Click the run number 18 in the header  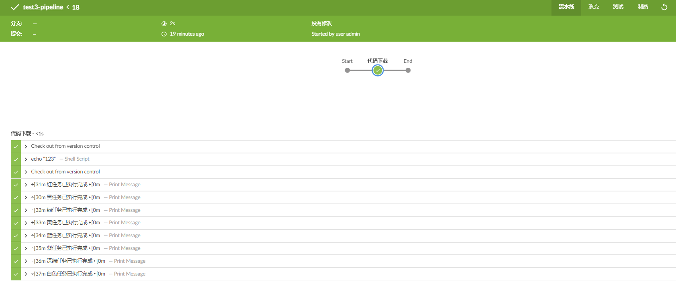[x=76, y=7]
